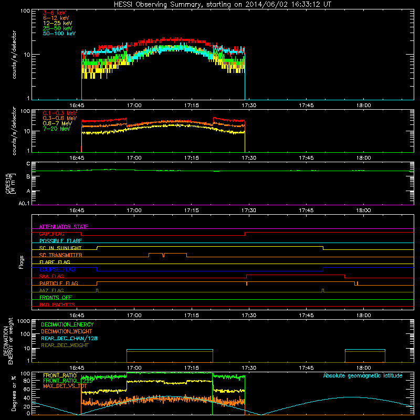420x420 pixels.
Task: Click the 17:15 tick under the Flags panel
Action: [x=192, y=316]
